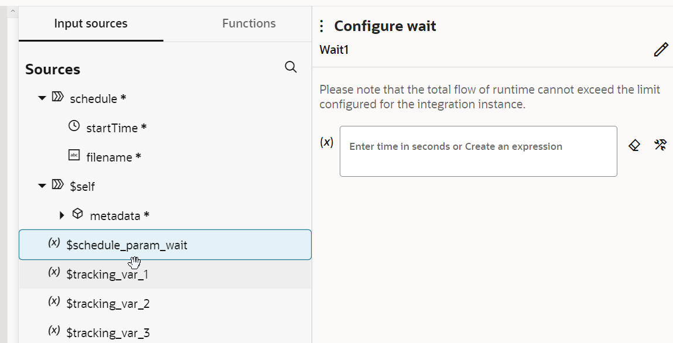Click the cube icon beside metadata
Image resolution: width=673 pixels, height=343 pixels.
77,215
